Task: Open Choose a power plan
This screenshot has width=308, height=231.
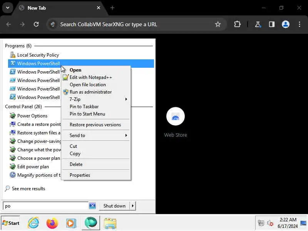Action: pos(35,158)
